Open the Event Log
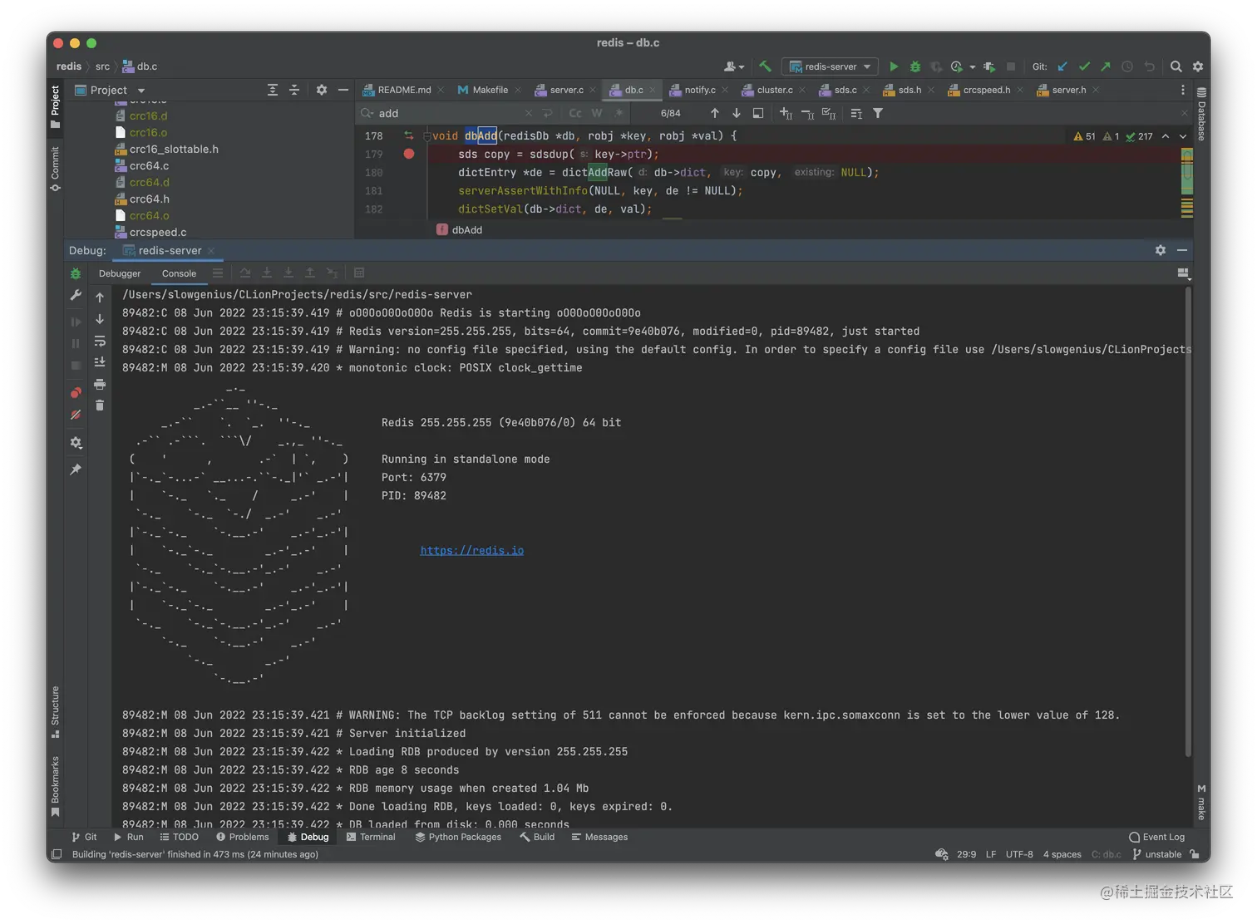1257x924 pixels. coord(1156,837)
